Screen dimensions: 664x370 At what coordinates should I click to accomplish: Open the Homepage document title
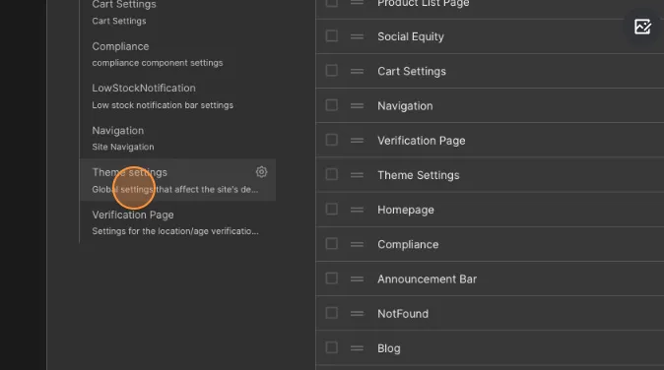pyautogui.click(x=406, y=210)
